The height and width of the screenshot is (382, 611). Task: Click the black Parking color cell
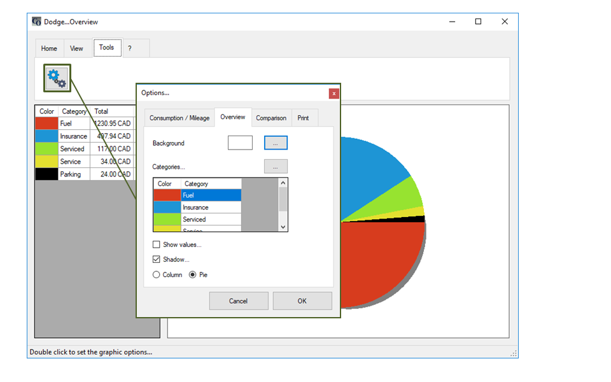pyautogui.click(x=46, y=174)
